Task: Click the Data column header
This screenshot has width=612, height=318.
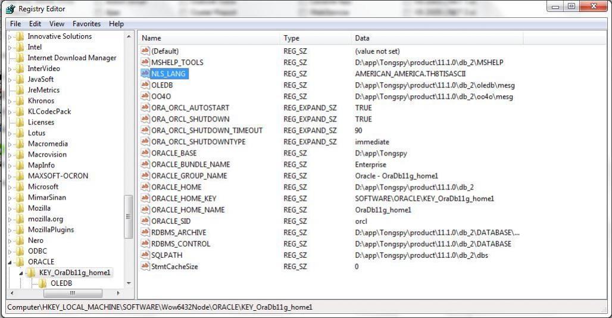Action: 437,38
